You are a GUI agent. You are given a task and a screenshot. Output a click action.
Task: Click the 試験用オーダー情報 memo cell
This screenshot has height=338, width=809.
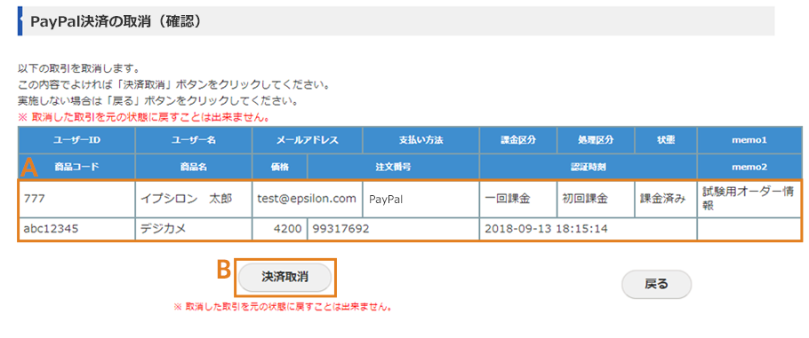click(749, 199)
